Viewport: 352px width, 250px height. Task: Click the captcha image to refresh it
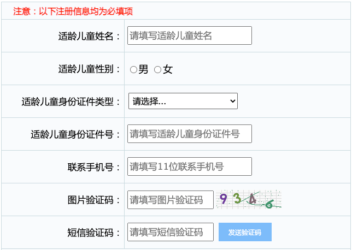pos(249,200)
